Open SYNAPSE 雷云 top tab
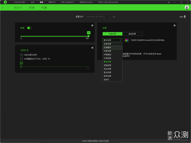 20,2
